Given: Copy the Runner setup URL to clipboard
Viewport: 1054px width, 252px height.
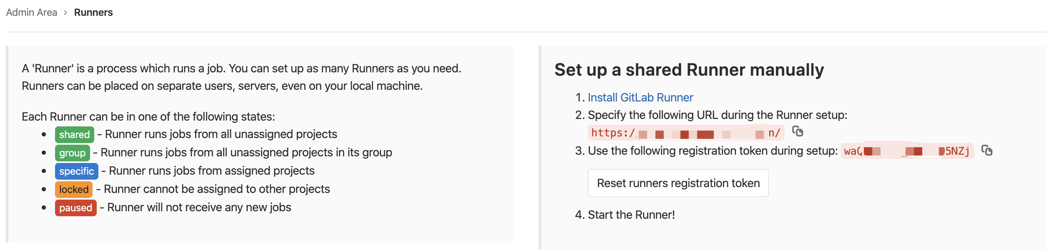Looking at the screenshot, I should pyautogui.click(x=797, y=131).
